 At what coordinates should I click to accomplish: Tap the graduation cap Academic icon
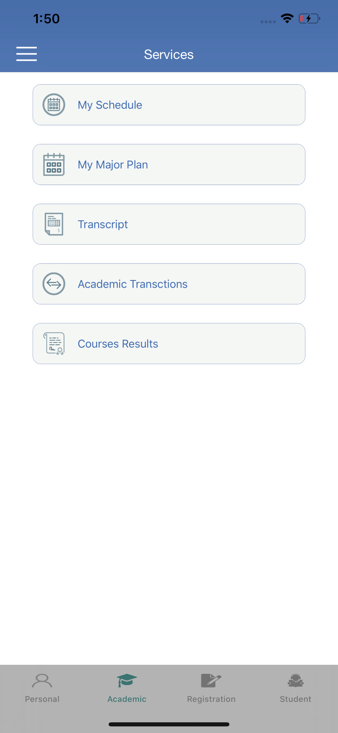127,681
